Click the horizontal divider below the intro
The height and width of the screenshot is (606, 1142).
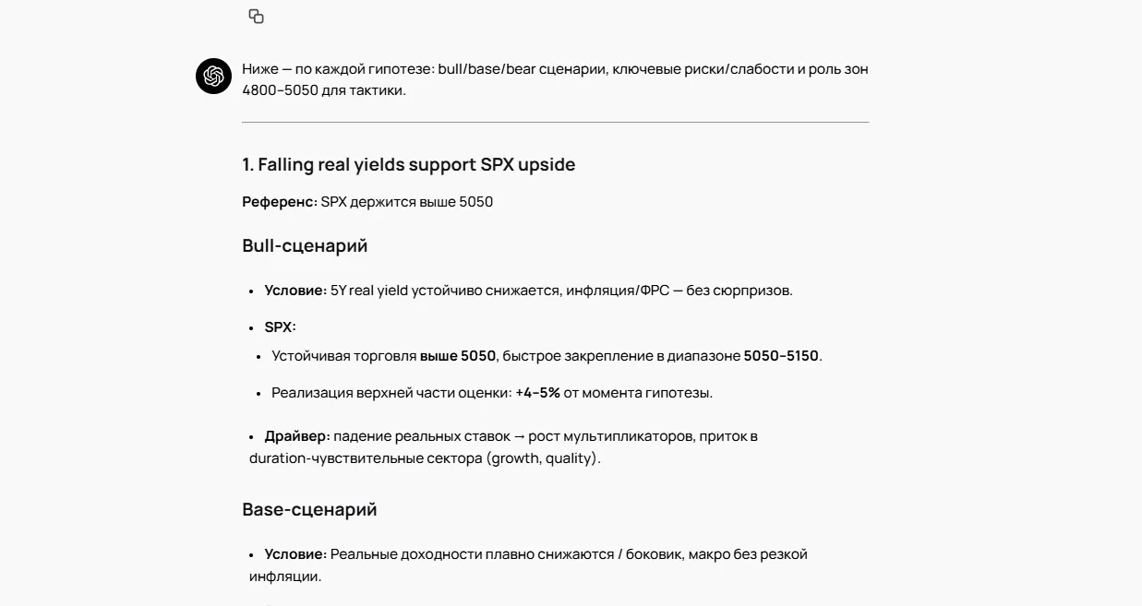555,122
